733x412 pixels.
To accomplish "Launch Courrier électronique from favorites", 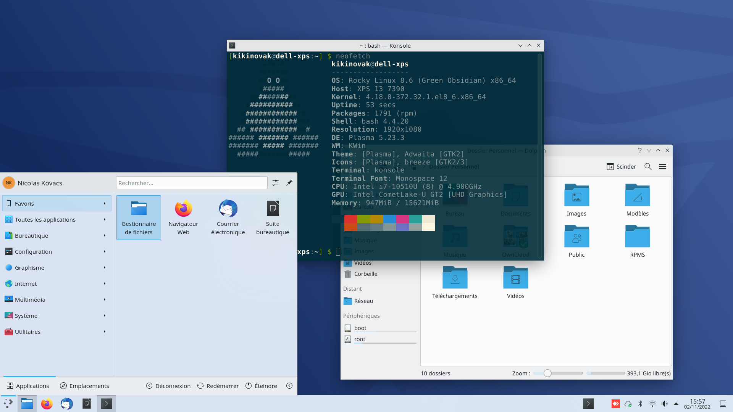I will click(x=228, y=217).
